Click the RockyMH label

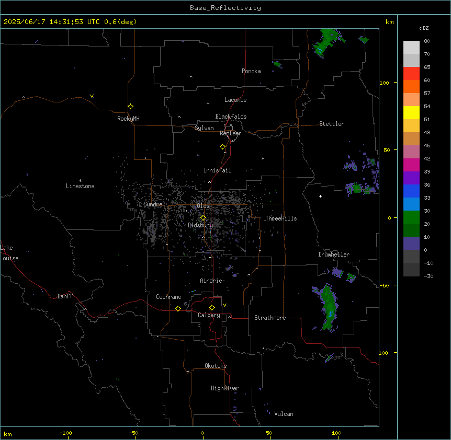point(128,119)
